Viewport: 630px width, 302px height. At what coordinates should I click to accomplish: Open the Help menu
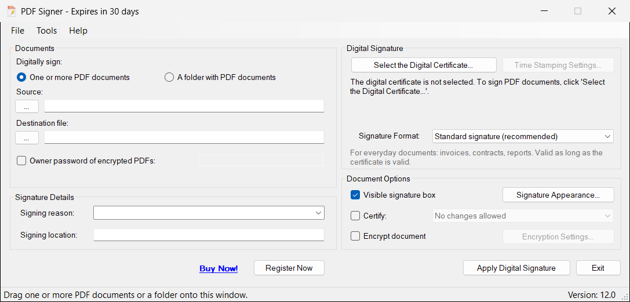78,31
